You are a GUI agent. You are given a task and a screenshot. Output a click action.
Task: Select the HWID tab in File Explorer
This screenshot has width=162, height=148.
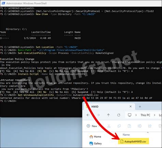(x=109, y=106)
